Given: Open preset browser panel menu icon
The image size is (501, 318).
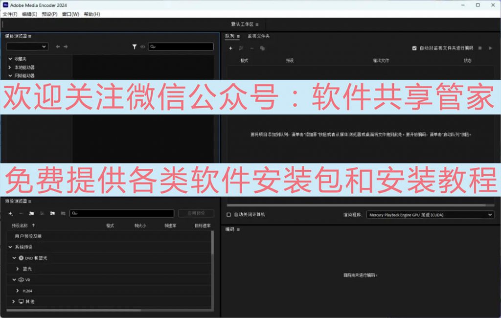Looking at the screenshot, I should click(30, 202).
